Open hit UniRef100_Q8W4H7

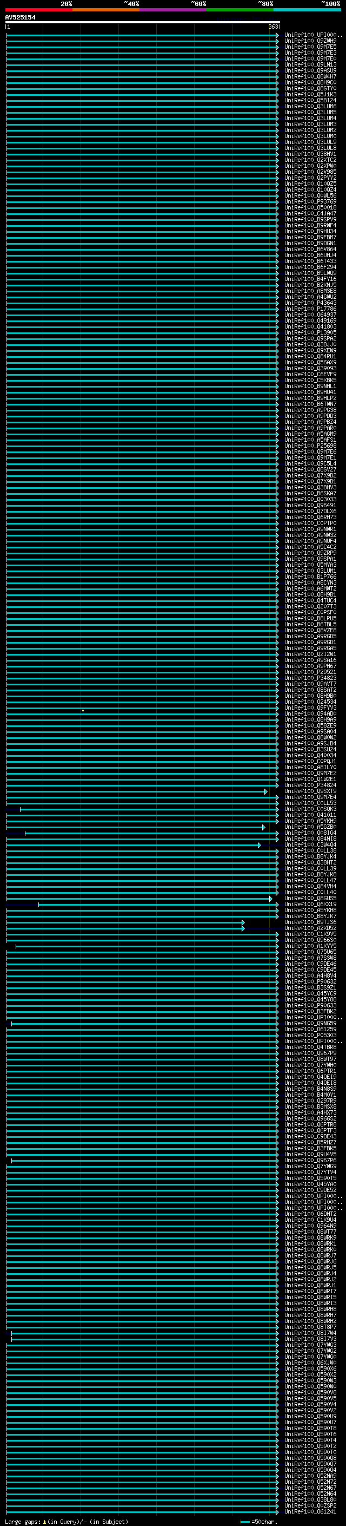tap(310, 76)
